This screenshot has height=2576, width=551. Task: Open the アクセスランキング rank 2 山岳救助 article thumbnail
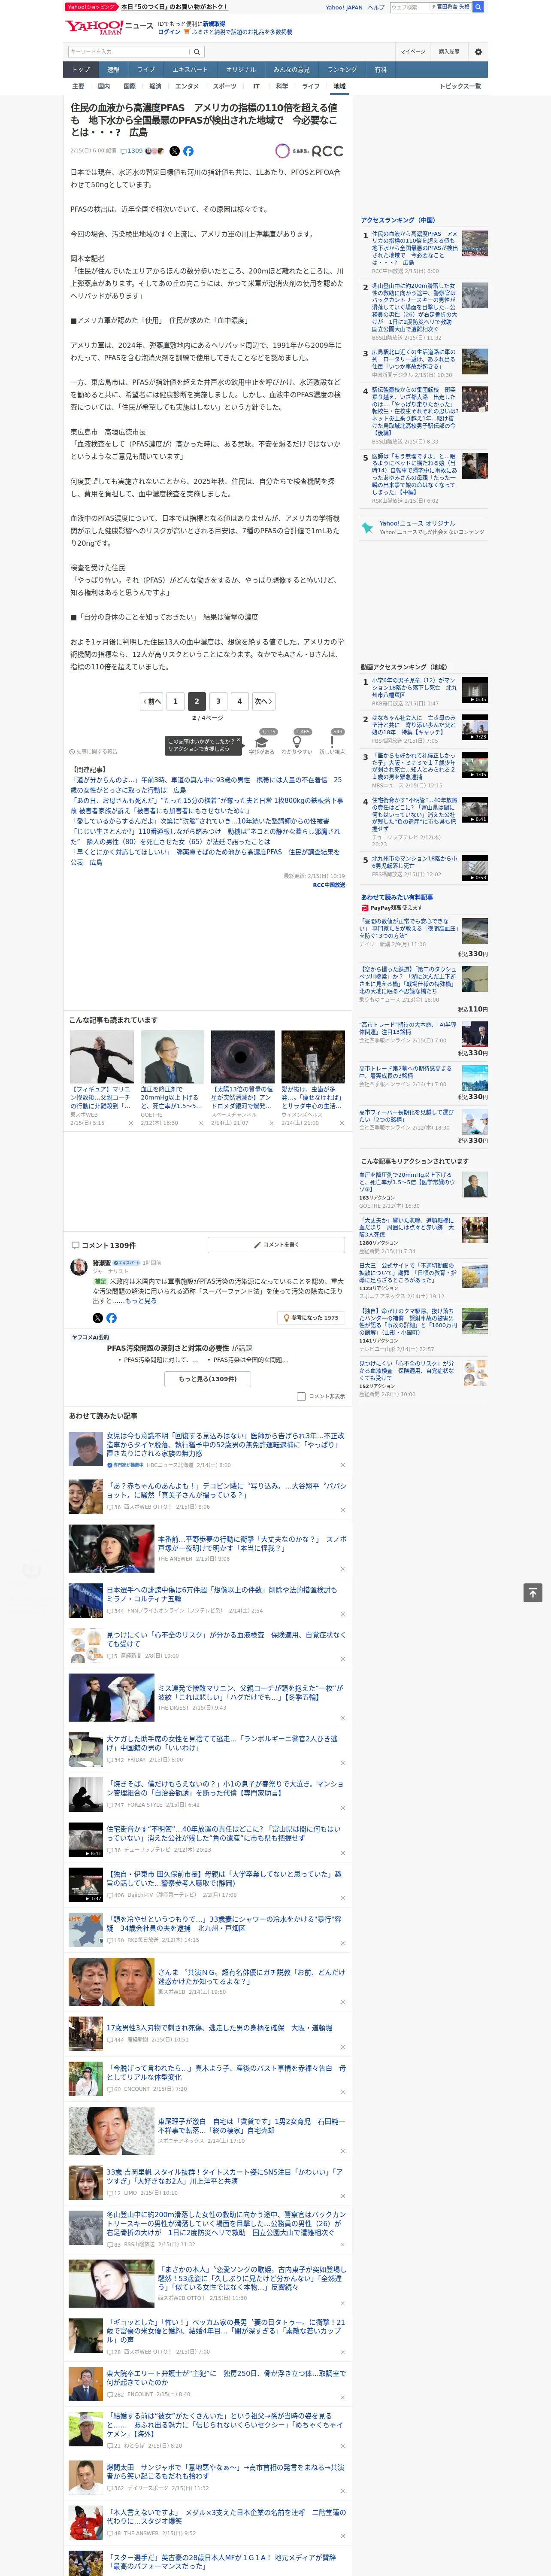click(x=474, y=295)
